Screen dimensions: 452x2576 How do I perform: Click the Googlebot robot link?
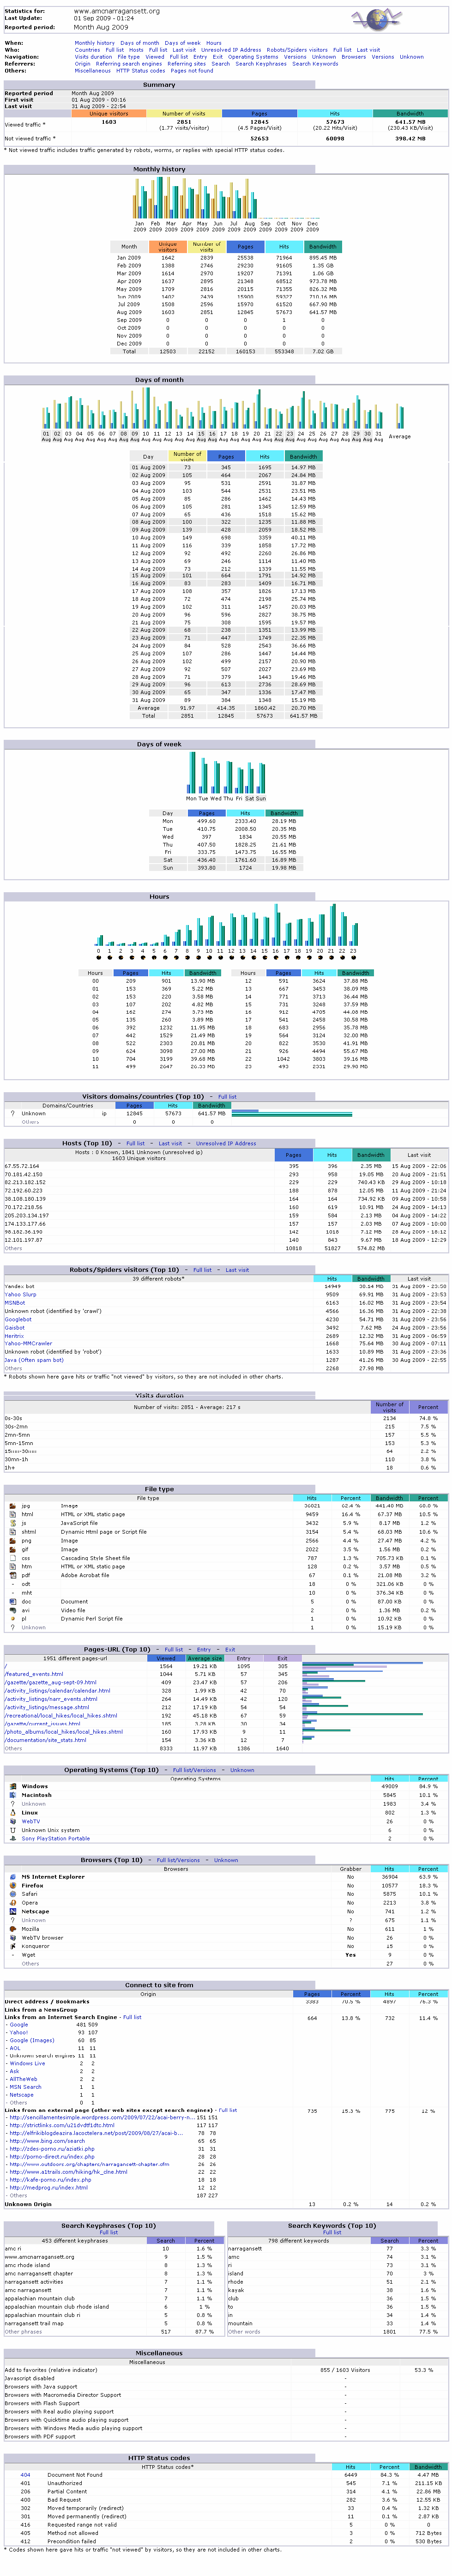(x=18, y=1319)
